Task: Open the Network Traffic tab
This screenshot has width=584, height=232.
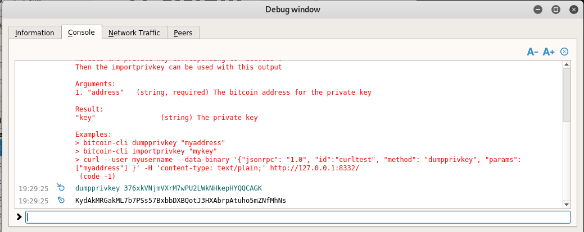Action: click(x=134, y=33)
